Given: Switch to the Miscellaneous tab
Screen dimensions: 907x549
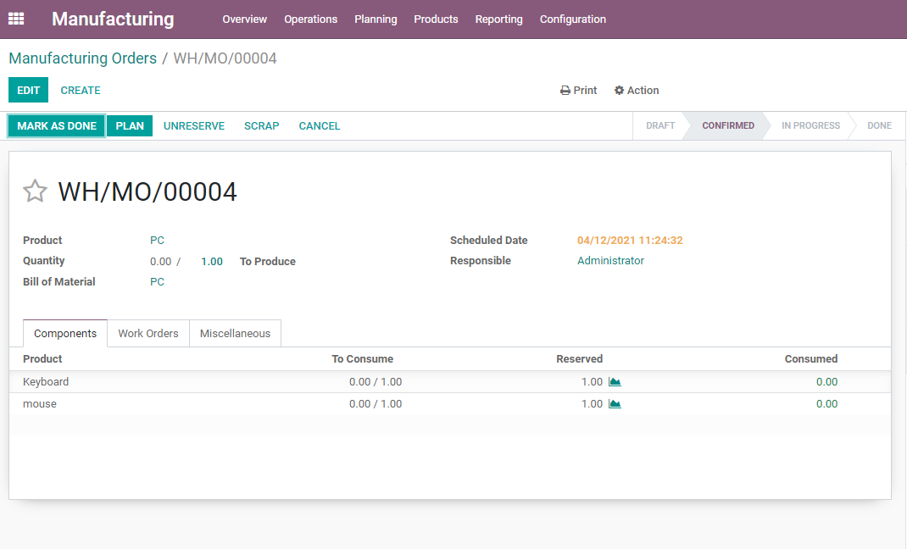Looking at the screenshot, I should click(x=235, y=334).
